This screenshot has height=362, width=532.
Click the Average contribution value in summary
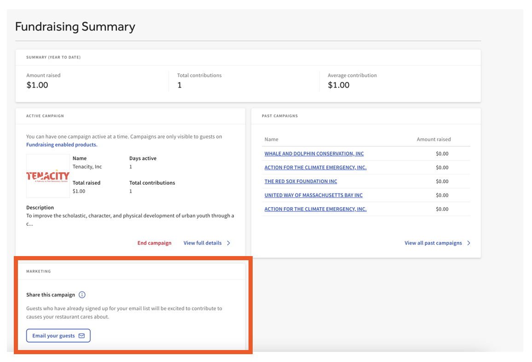339,85
